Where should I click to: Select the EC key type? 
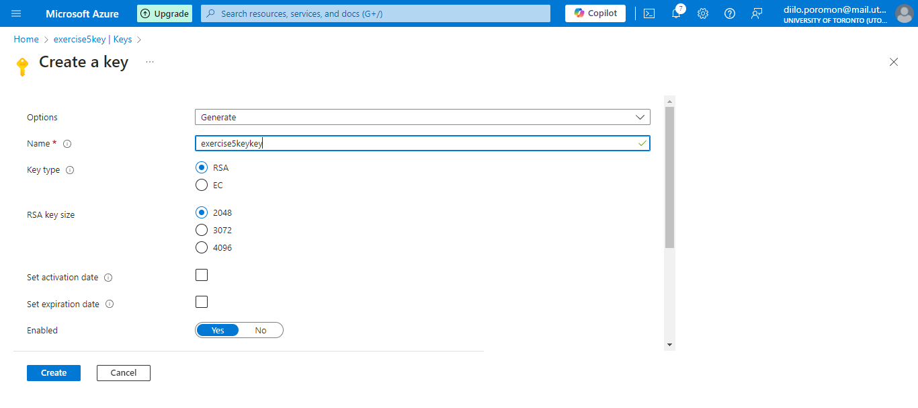[x=201, y=185]
